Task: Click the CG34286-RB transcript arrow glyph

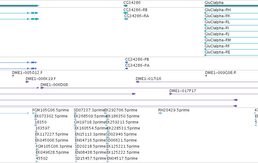Action: (x=126, y=13)
